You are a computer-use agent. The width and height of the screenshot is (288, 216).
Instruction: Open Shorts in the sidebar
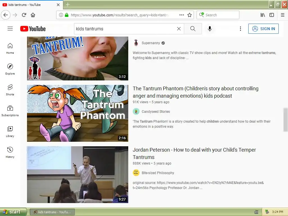coord(10,90)
